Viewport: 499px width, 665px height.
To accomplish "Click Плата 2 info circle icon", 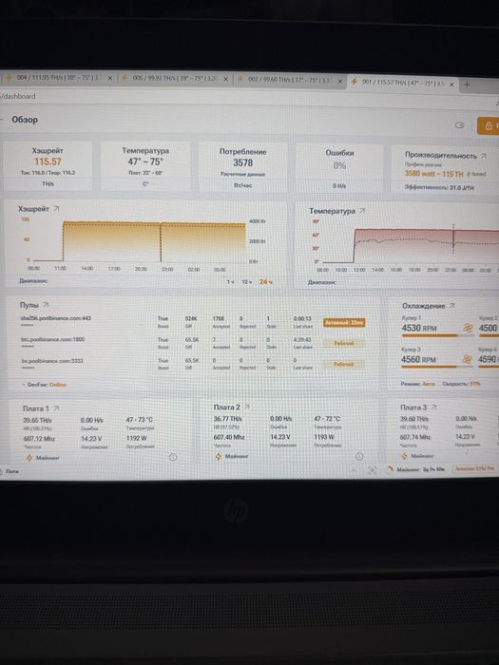I will [359, 456].
